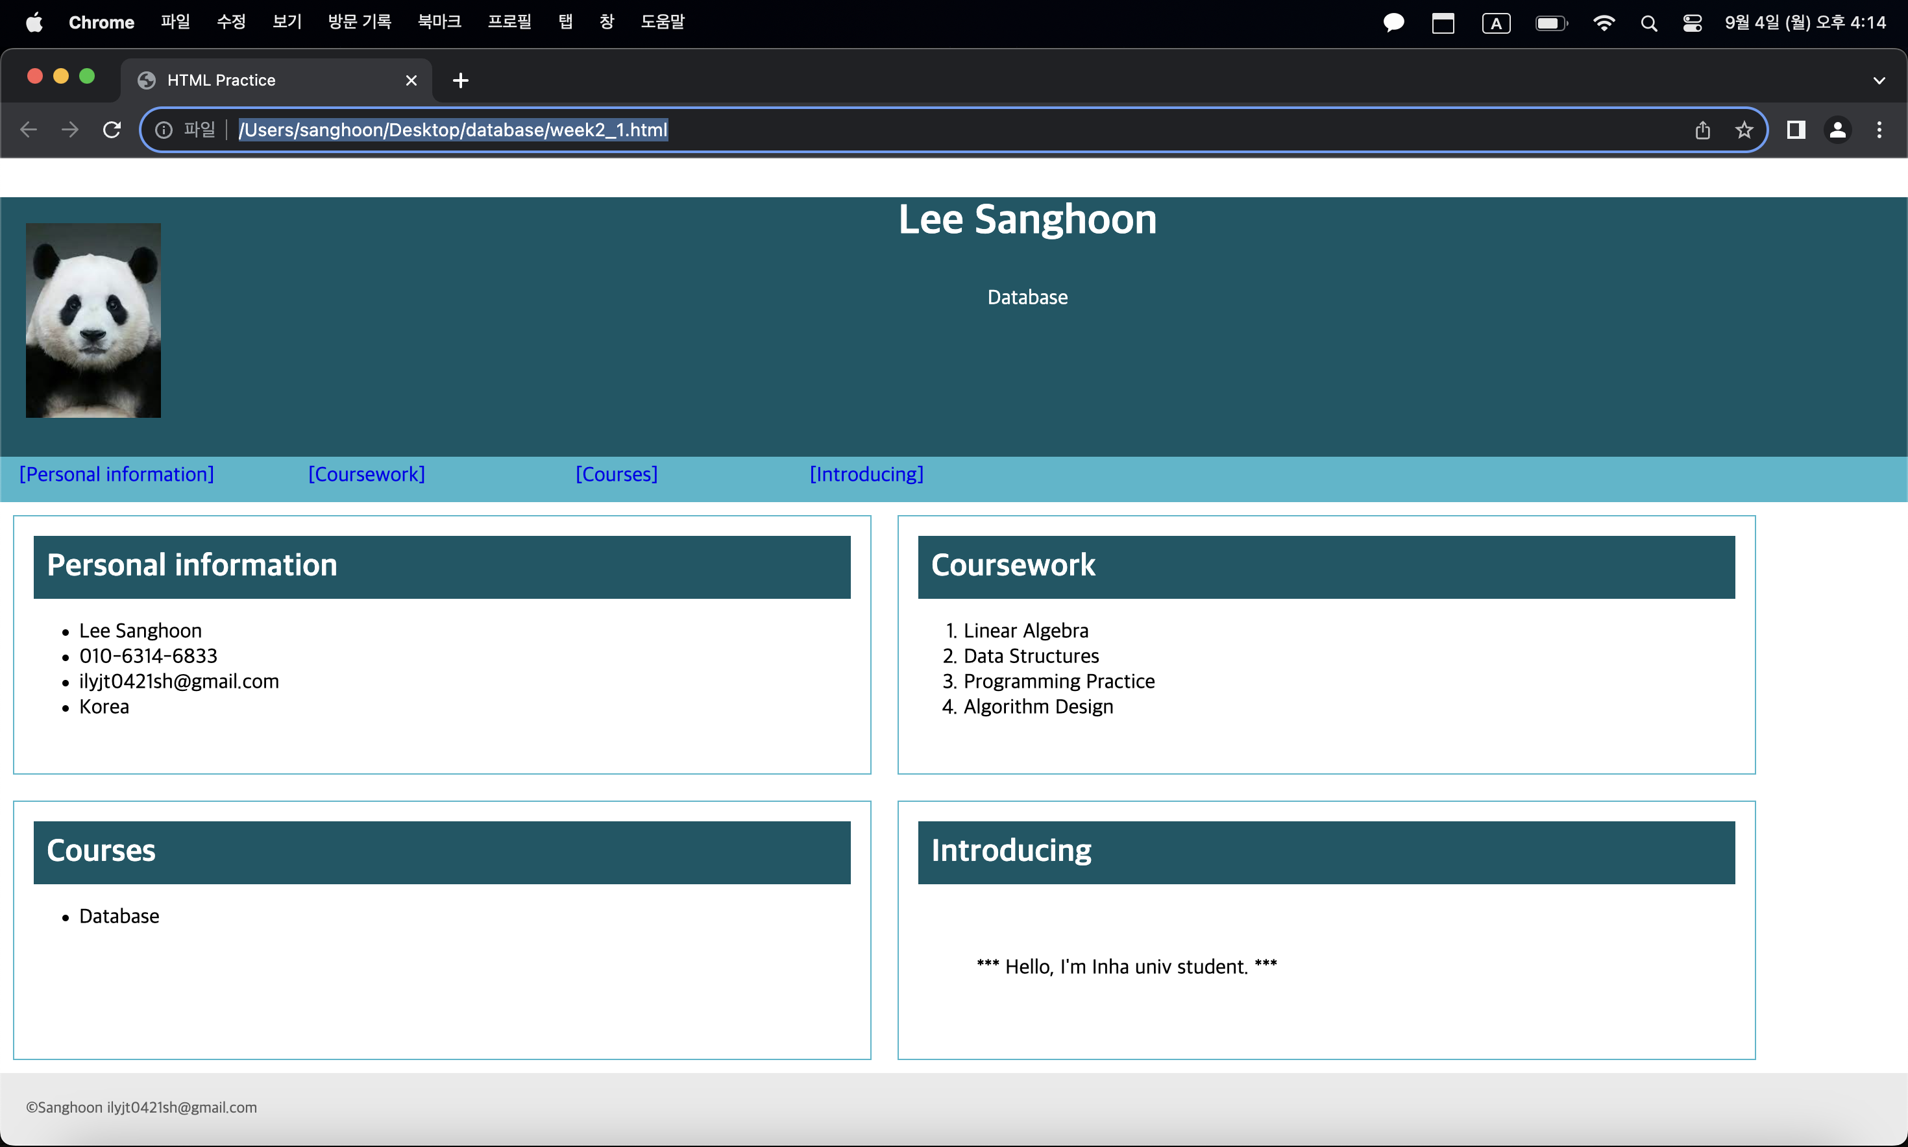This screenshot has width=1908, height=1147.
Task: Bookmark this page with the star icon
Action: click(1744, 130)
